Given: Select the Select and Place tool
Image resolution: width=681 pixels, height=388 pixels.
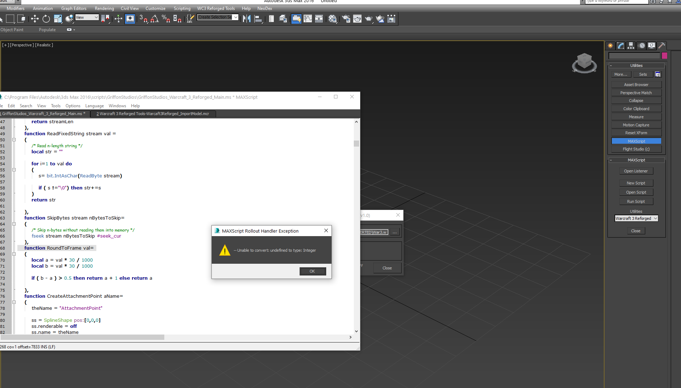Looking at the screenshot, I should (x=69, y=19).
